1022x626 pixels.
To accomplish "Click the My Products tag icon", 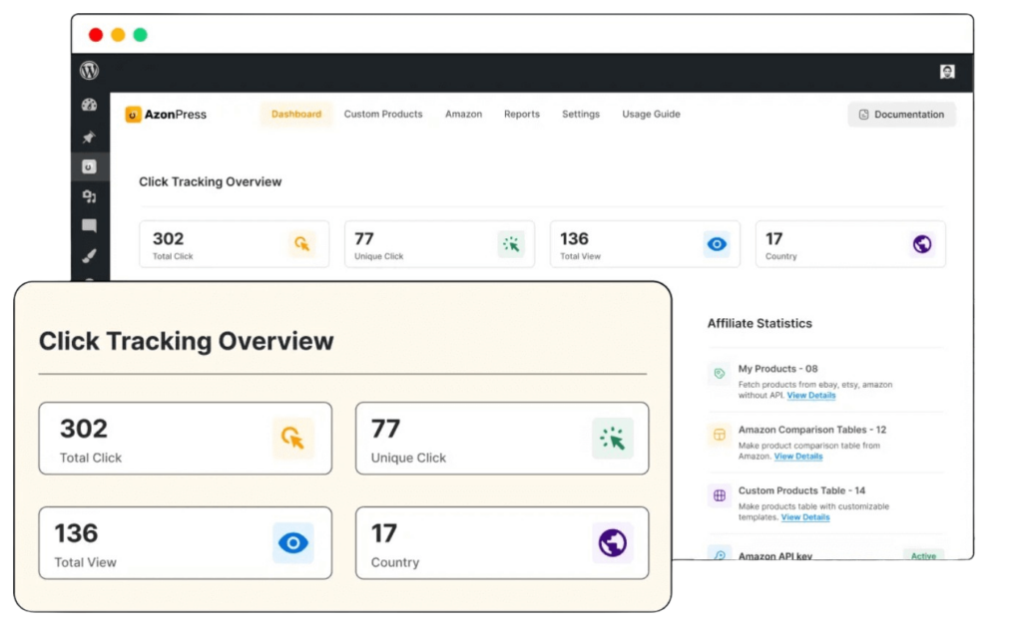I will (719, 375).
